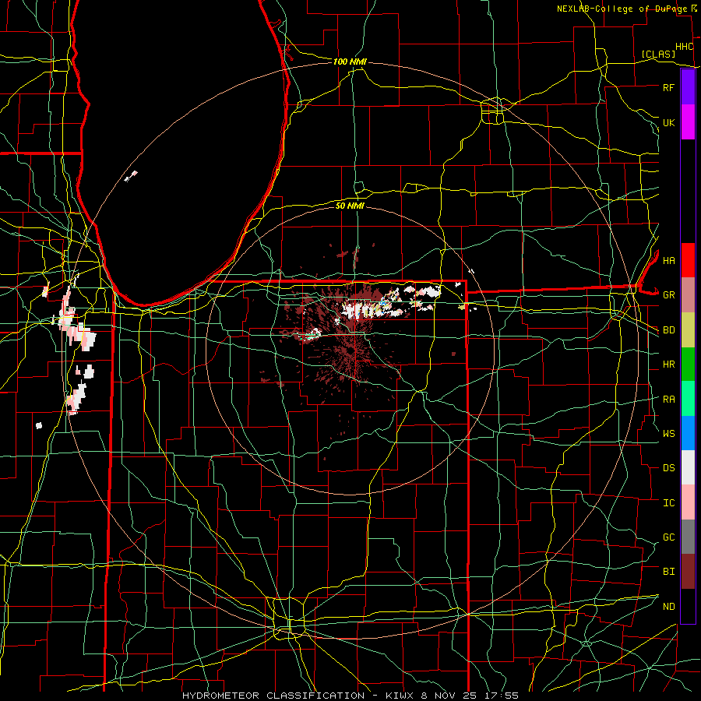Click the "100 NMI" range ring label
Screen dimensions: 701x701
click(350, 62)
